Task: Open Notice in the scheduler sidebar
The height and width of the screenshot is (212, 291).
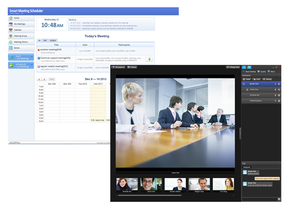Action: pos(21,48)
